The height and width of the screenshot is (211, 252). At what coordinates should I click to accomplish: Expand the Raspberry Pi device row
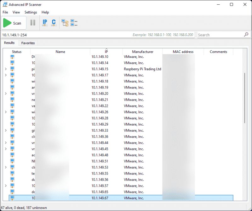pos(5,69)
